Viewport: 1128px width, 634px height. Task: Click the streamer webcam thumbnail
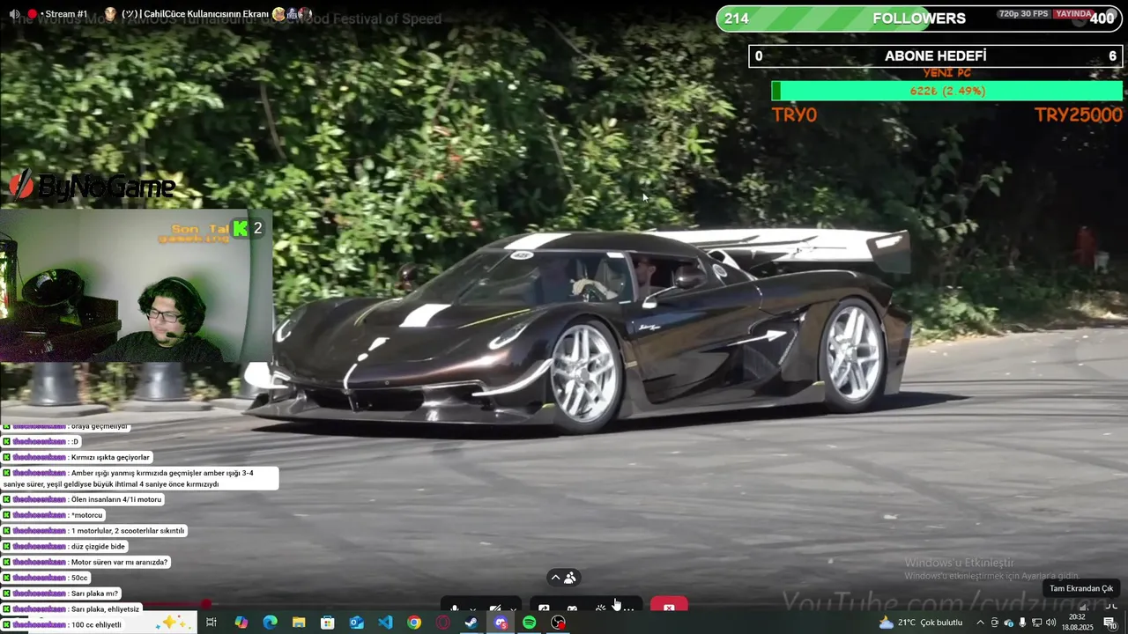click(136, 285)
